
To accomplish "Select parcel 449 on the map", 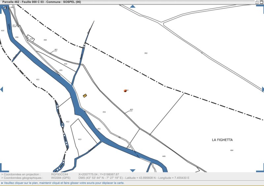I will [164, 156].
